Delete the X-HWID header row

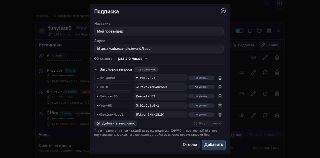point(220,87)
